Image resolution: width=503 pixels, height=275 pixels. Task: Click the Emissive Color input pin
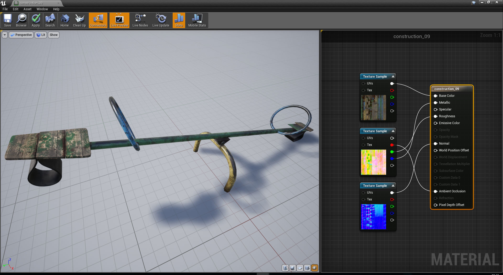click(x=436, y=123)
